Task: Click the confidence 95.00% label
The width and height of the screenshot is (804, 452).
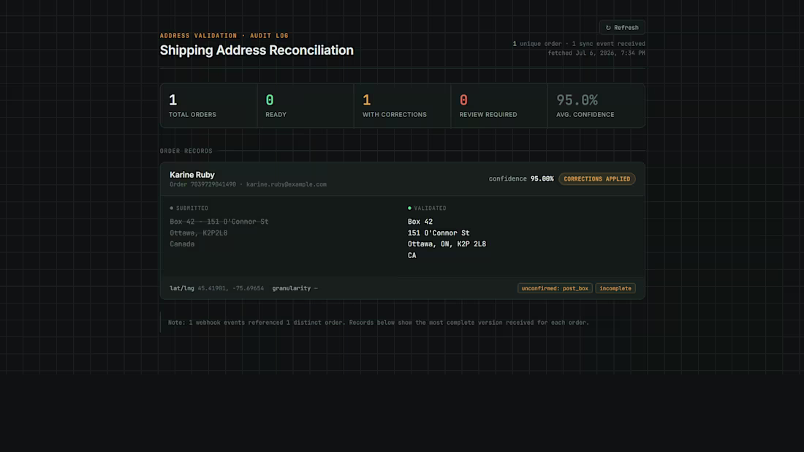Action: pyautogui.click(x=521, y=179)
